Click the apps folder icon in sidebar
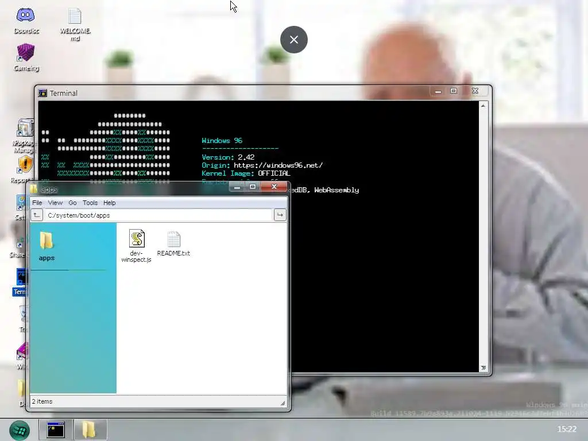The image size is (588, 441). coord(47,241)
